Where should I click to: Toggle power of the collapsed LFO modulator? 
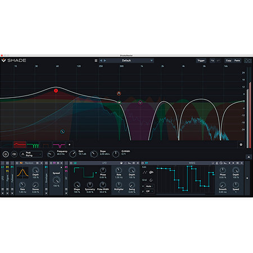(x=3, y=163)
